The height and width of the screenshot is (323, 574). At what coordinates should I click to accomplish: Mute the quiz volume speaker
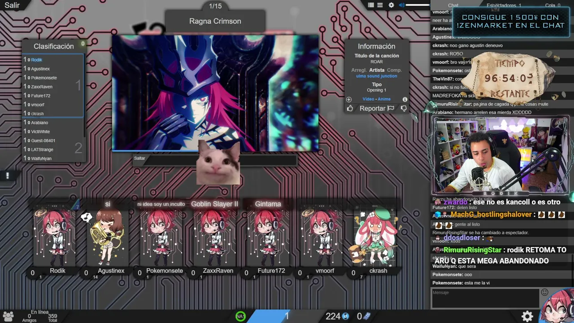(402, 5)
